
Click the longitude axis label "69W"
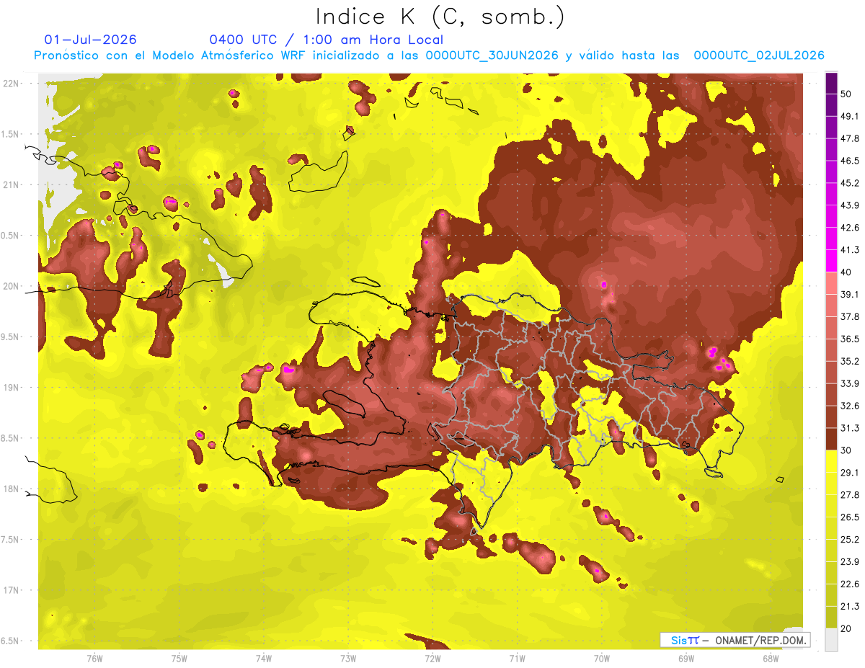686,659
